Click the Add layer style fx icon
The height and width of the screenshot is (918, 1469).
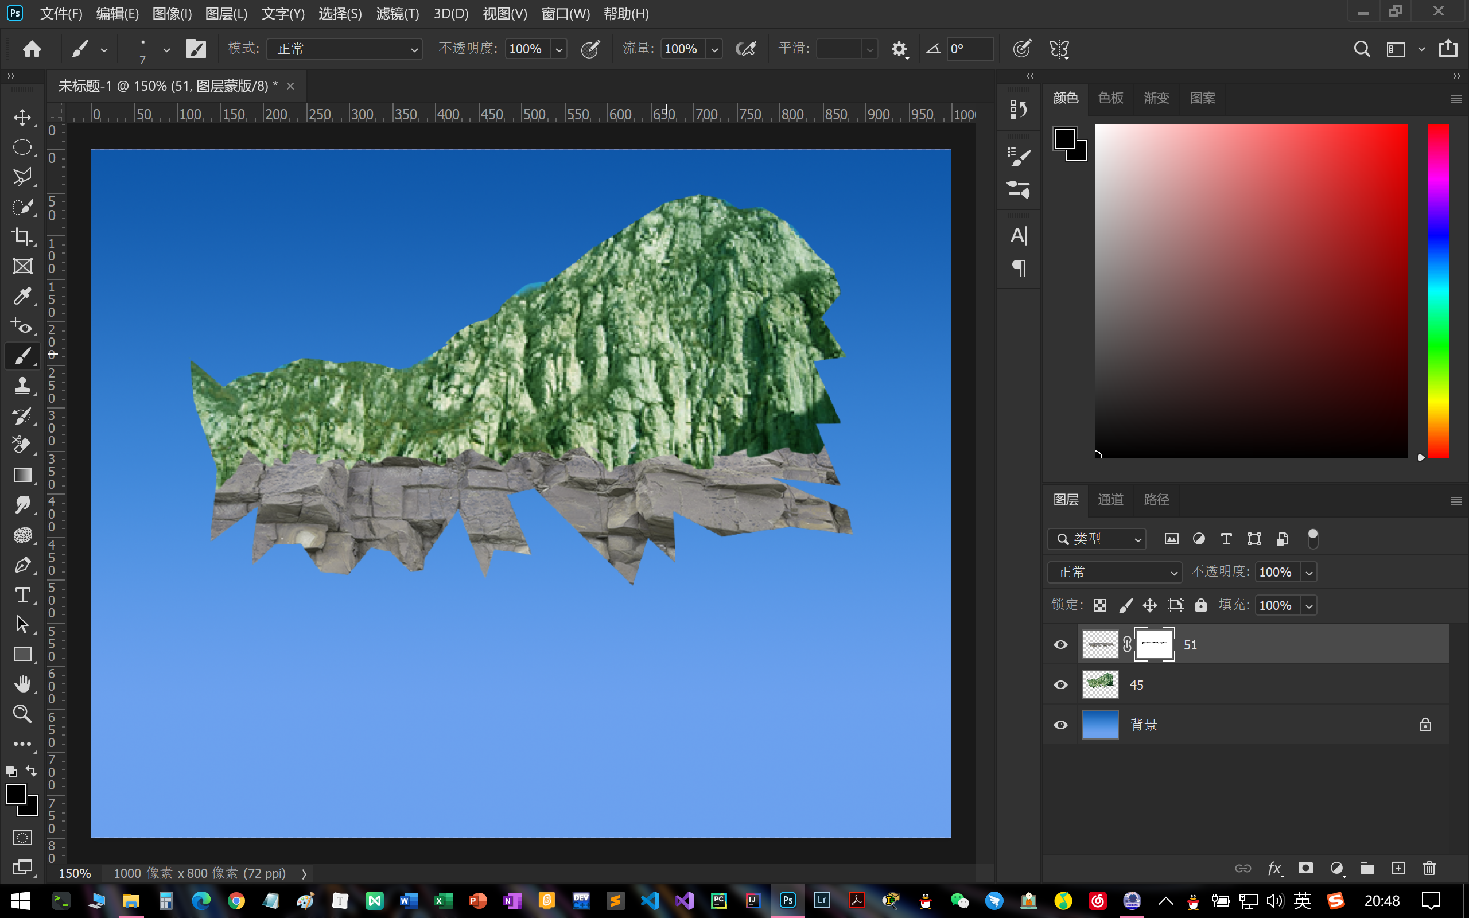click(x=1274, y=868)
